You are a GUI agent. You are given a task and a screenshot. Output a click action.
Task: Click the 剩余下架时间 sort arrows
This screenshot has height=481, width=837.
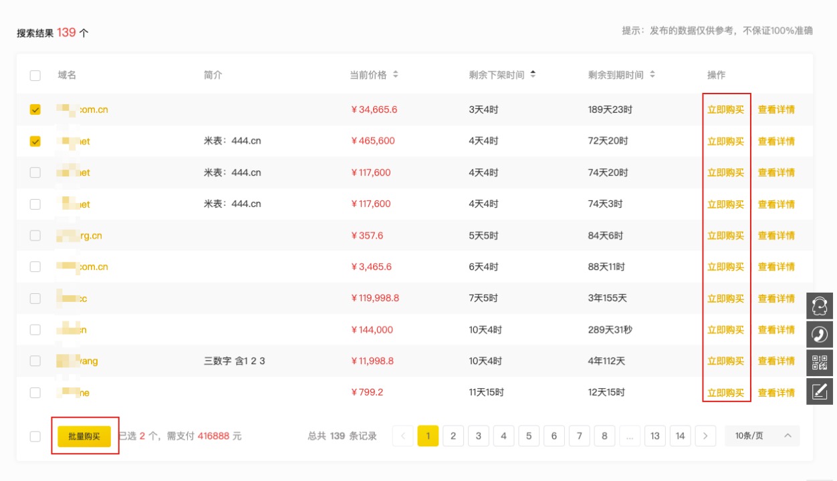[x=533, y=75]
